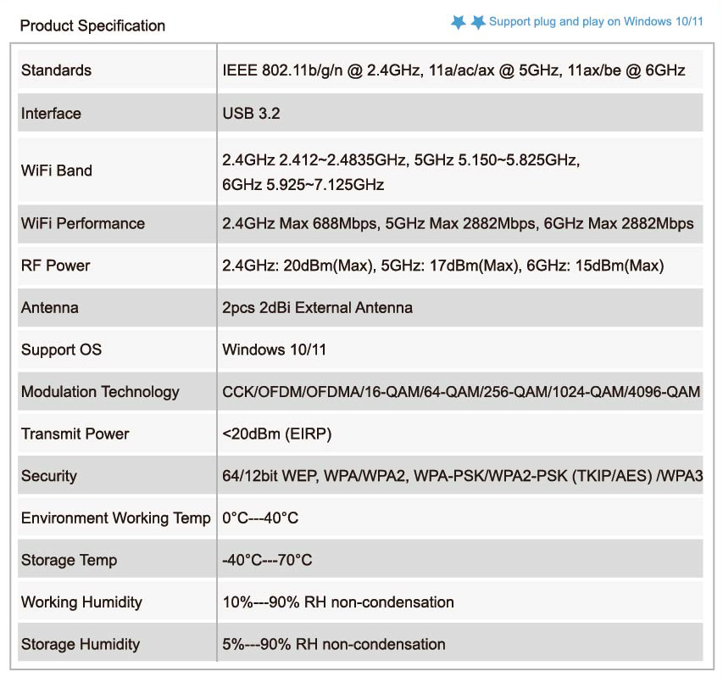The height and width of the screenshot is (683, 723).
Task: Click the 'Product Specification' heading
Action: pos(92,25)
